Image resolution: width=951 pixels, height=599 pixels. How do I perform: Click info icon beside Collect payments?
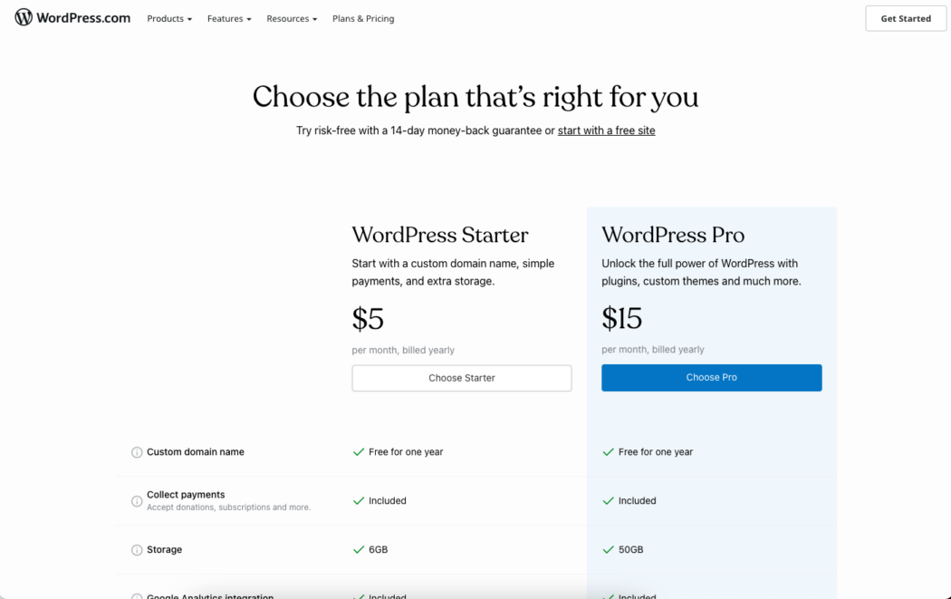[x=137, y=501]
